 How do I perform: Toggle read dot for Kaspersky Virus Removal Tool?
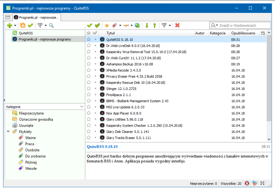[95, 52]
